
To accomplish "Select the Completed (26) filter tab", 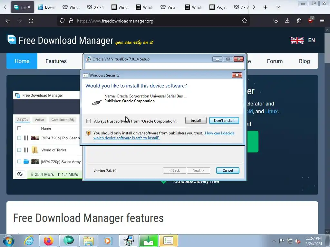I will click(x=63, y=120).
